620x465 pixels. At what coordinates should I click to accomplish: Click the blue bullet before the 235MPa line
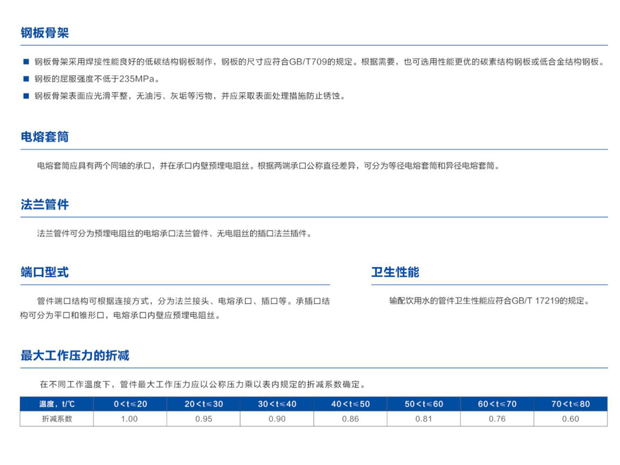pos(26,79)
